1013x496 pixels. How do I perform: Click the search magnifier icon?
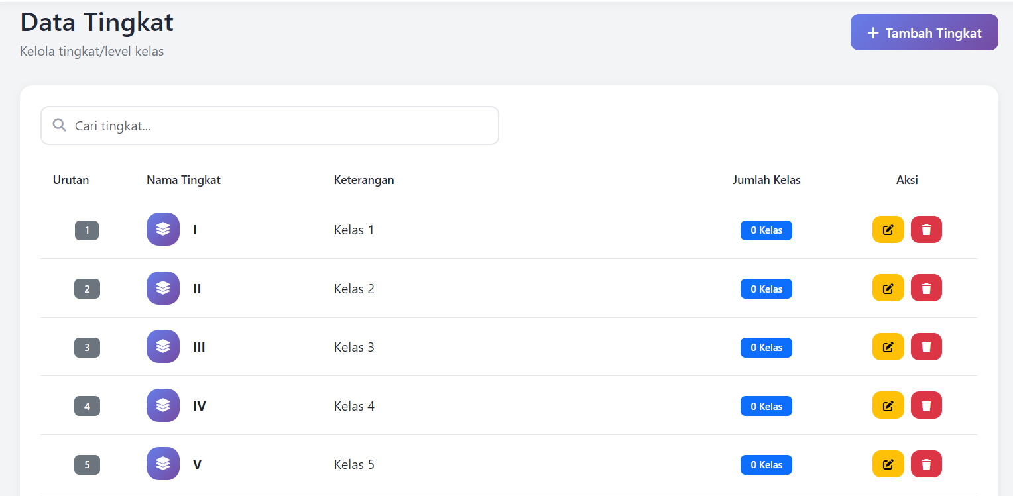(59, 125)
